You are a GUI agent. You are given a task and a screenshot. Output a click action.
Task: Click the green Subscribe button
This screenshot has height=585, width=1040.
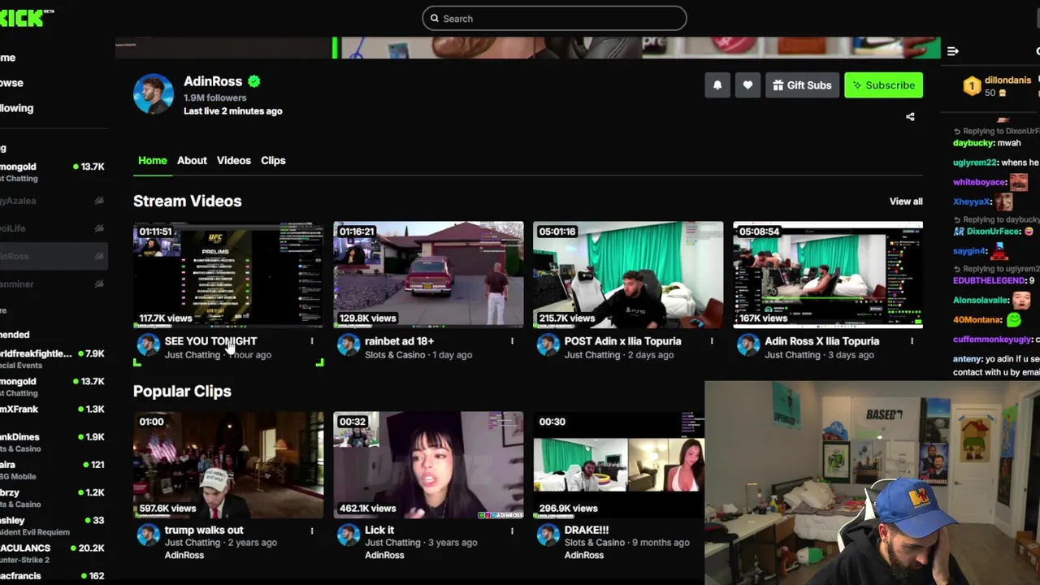pos(883,85)
